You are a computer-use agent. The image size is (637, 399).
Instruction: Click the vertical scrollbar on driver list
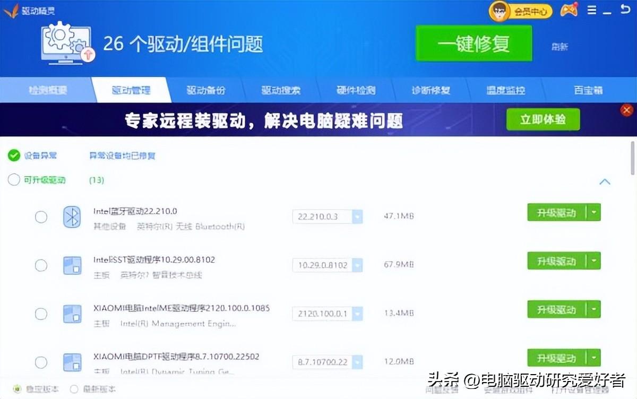coord(632,158)
